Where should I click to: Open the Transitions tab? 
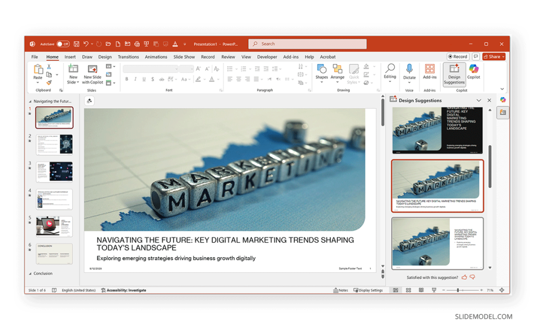pyautogui.click(x=128, y=57)
